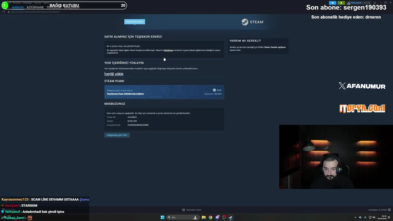This screenshot has width=393, height=221.
Task: Click the Steam icon in taskbar
Action: (231, 217)
